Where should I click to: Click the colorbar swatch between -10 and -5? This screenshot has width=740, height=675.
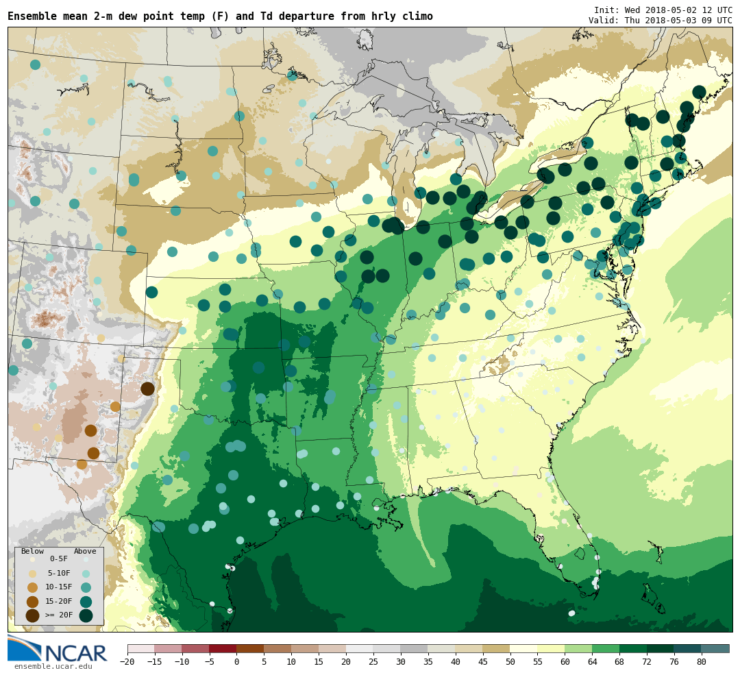[195, 648]
